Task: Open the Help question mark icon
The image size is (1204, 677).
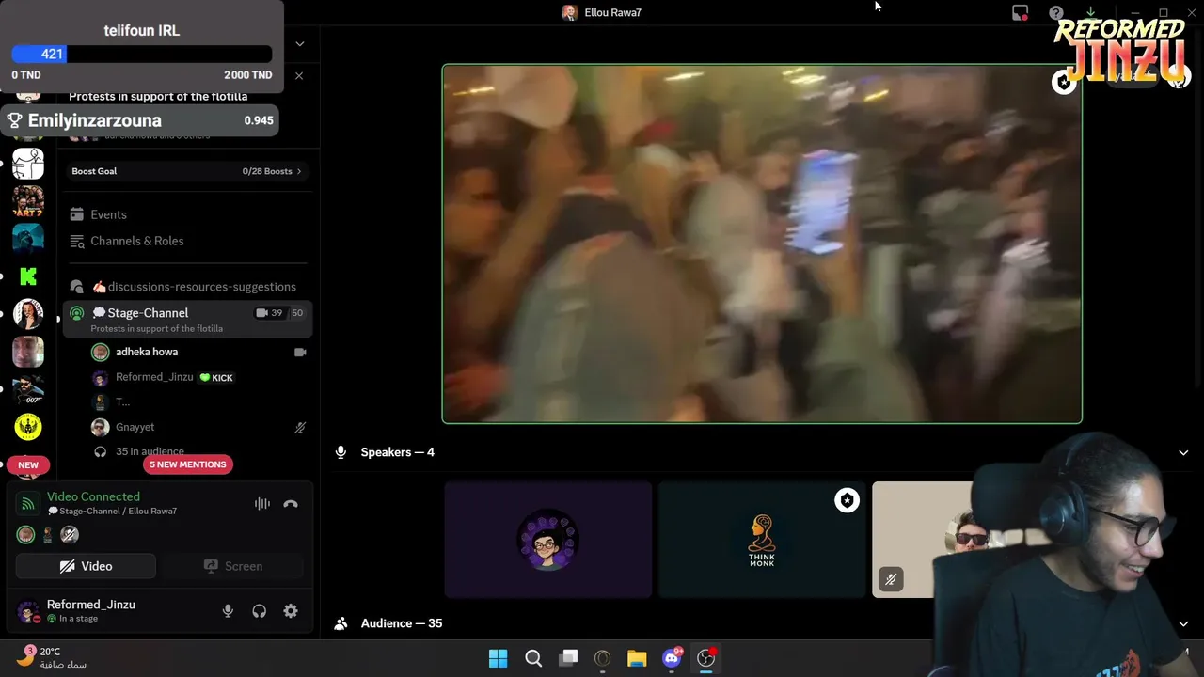Action: tap(1056, 12)
